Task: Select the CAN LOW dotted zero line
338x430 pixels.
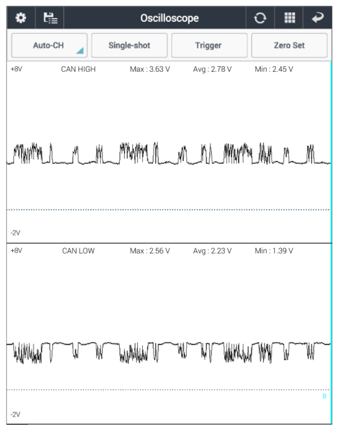Action: pos(168,390)
